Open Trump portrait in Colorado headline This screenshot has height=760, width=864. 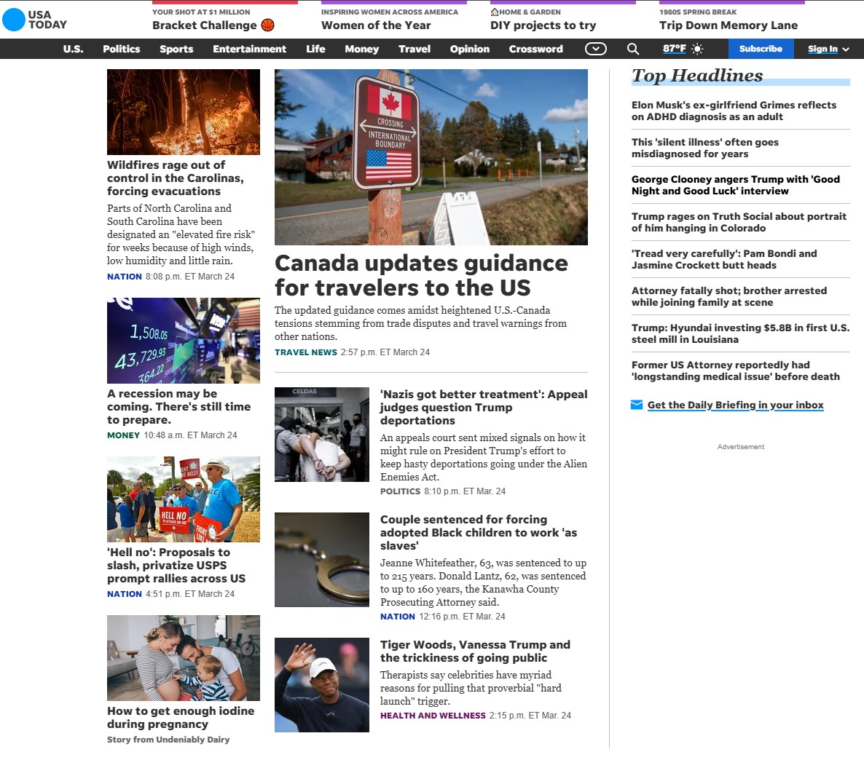739,222
